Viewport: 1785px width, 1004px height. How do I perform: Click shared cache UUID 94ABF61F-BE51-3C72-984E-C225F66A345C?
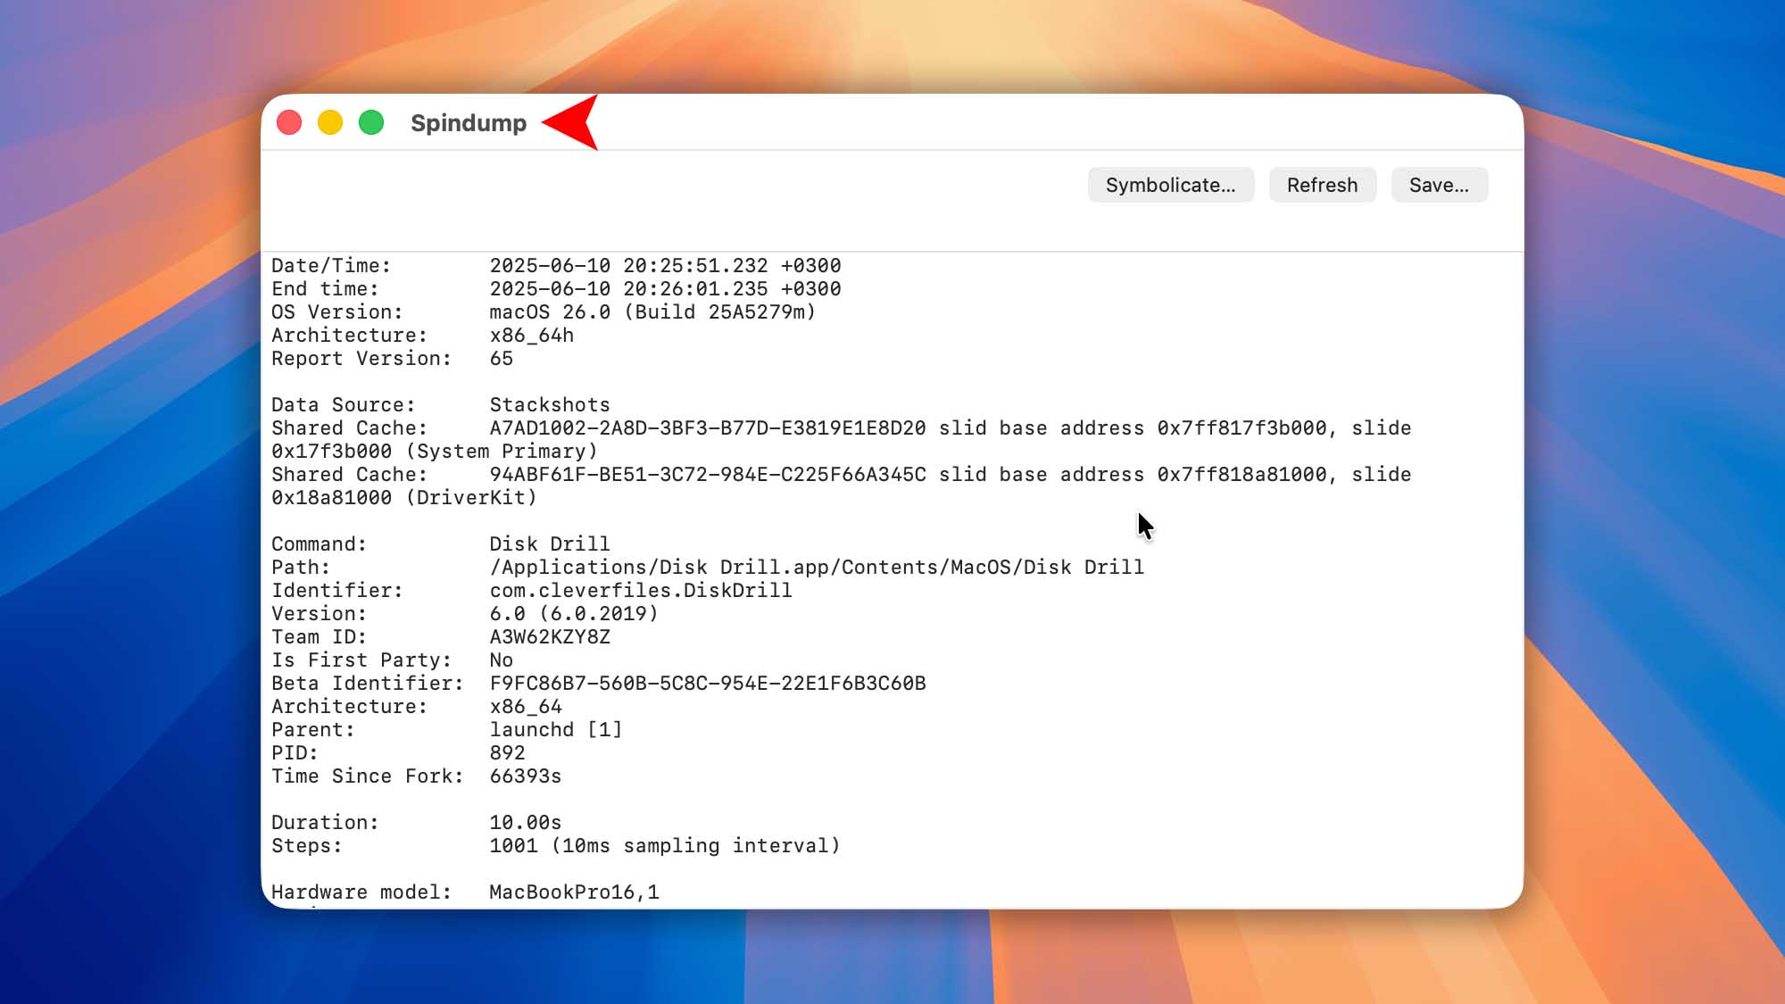pyautogui.click(x=708, y=475)
